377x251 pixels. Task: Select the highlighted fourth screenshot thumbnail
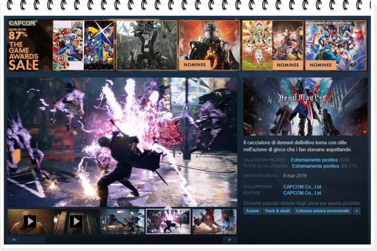click(168, 221)
